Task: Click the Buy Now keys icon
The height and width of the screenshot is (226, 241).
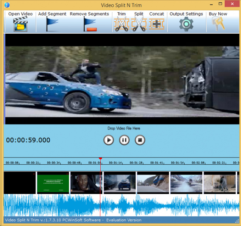Action: coord(218,24)
